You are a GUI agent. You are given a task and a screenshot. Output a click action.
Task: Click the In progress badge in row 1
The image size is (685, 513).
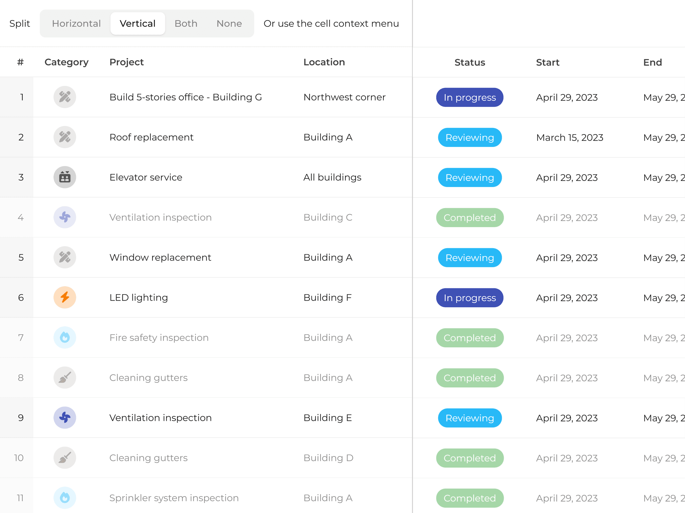pyautogui.click(x=470, y=98)
